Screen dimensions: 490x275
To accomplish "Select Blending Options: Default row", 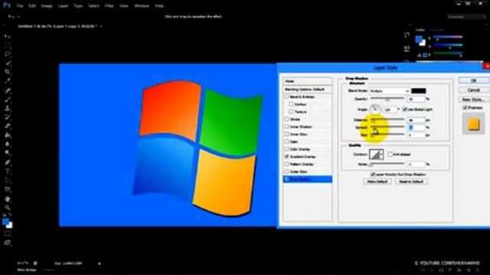I will 308,89.
